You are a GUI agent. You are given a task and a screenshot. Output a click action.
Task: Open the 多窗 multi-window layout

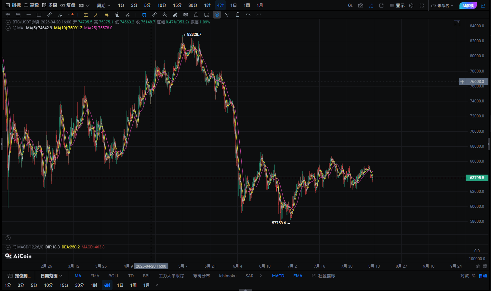50,5
